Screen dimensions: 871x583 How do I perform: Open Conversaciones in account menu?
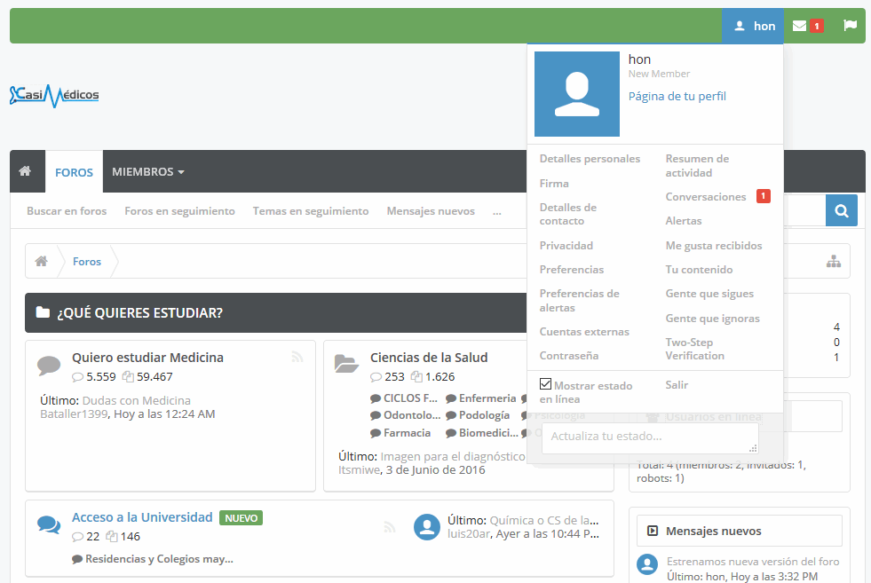point(706,197)
